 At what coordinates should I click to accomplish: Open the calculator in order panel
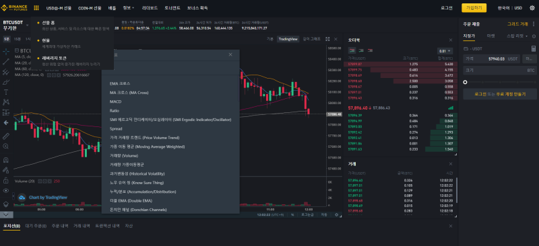click(534, 48)
